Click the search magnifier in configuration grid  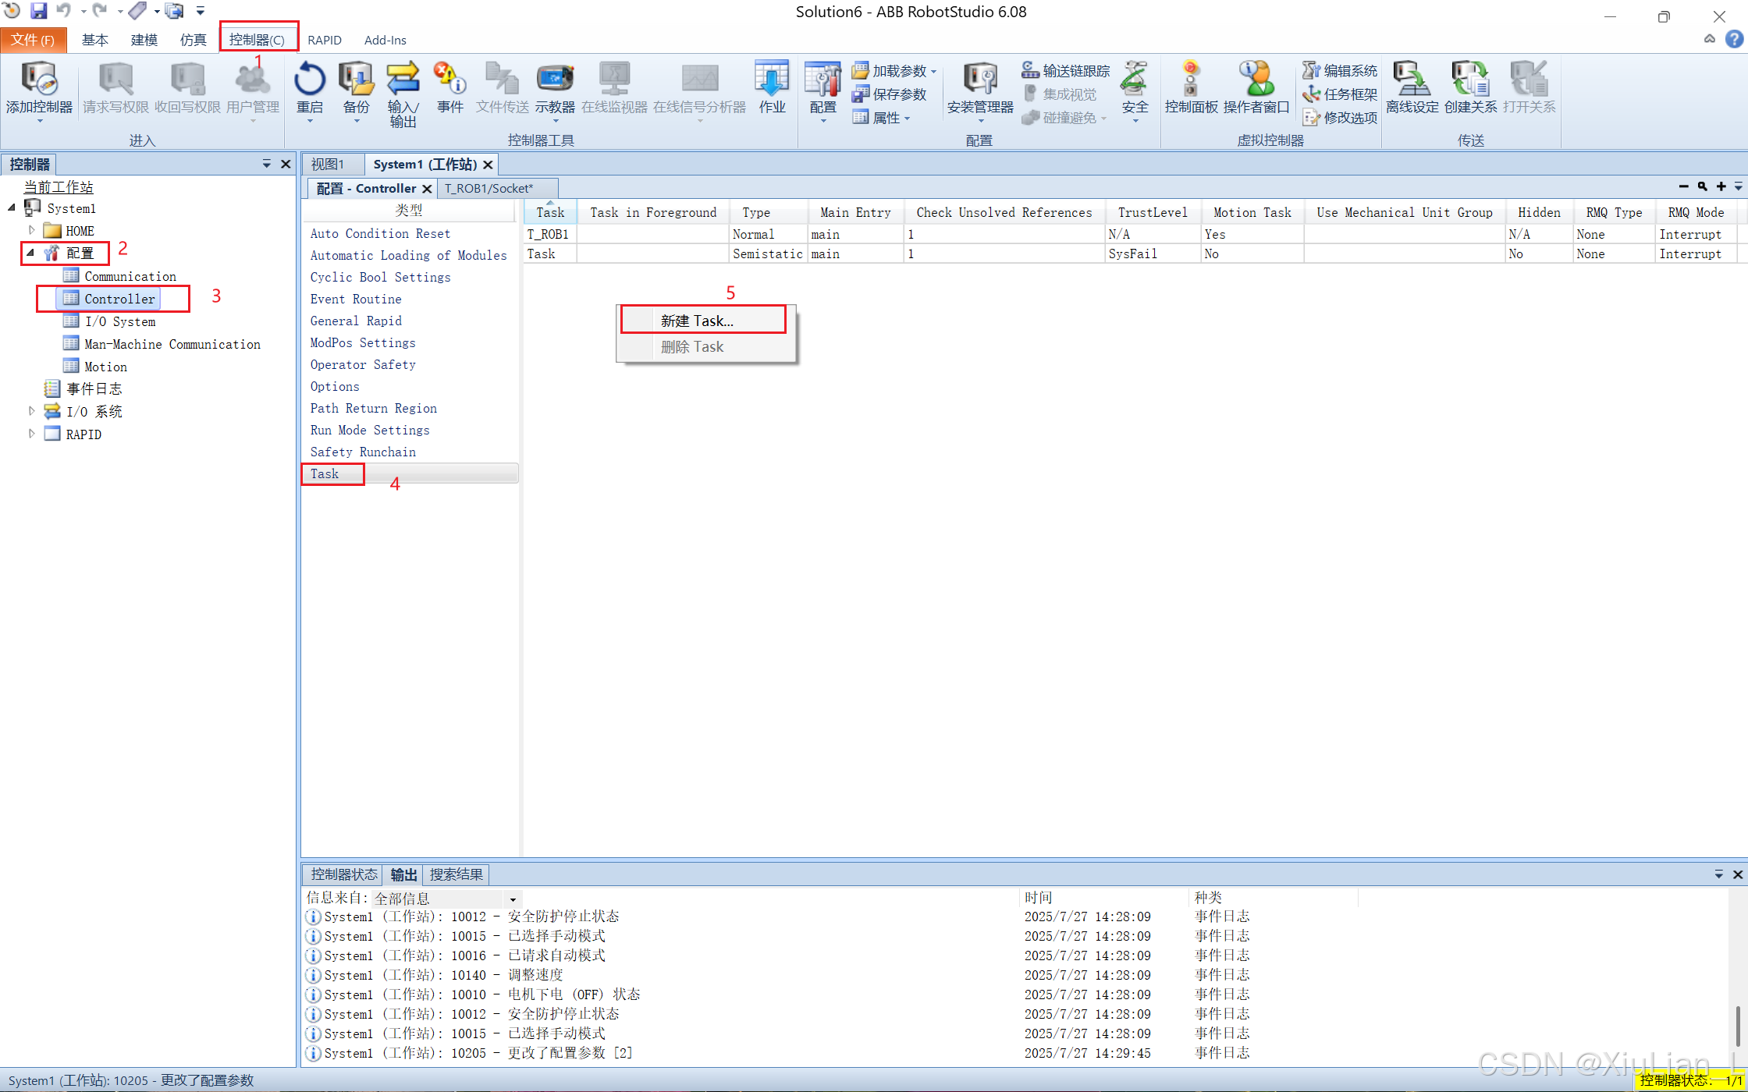(1703, 186)
